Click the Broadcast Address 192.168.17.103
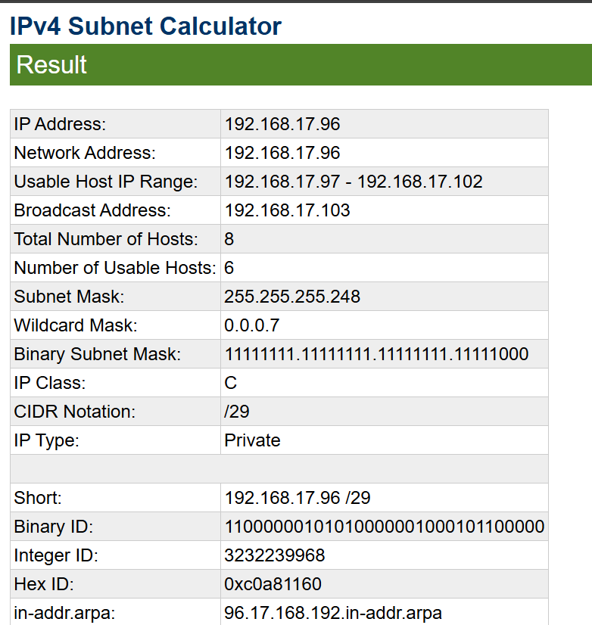Viewport: 592px width, 625px height. (287, 210)
